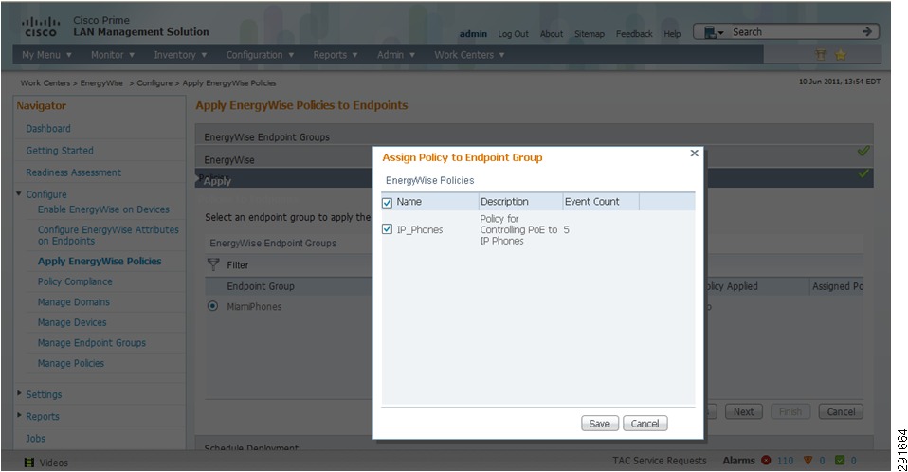Click the wizard Cancel button
The height and width of the screenshot is (472, 908).
click(x=841, y=411)
